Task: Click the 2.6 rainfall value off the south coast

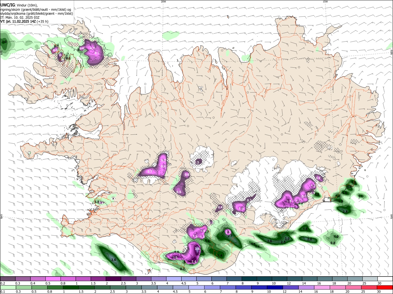Action: click(x=270, y=241)
